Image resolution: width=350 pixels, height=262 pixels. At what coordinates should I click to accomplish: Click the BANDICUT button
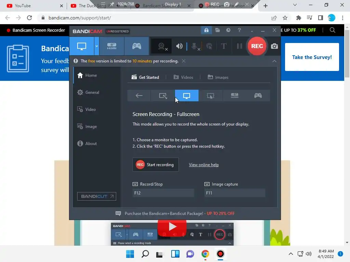pyautogui.click(x=97, y=196)
